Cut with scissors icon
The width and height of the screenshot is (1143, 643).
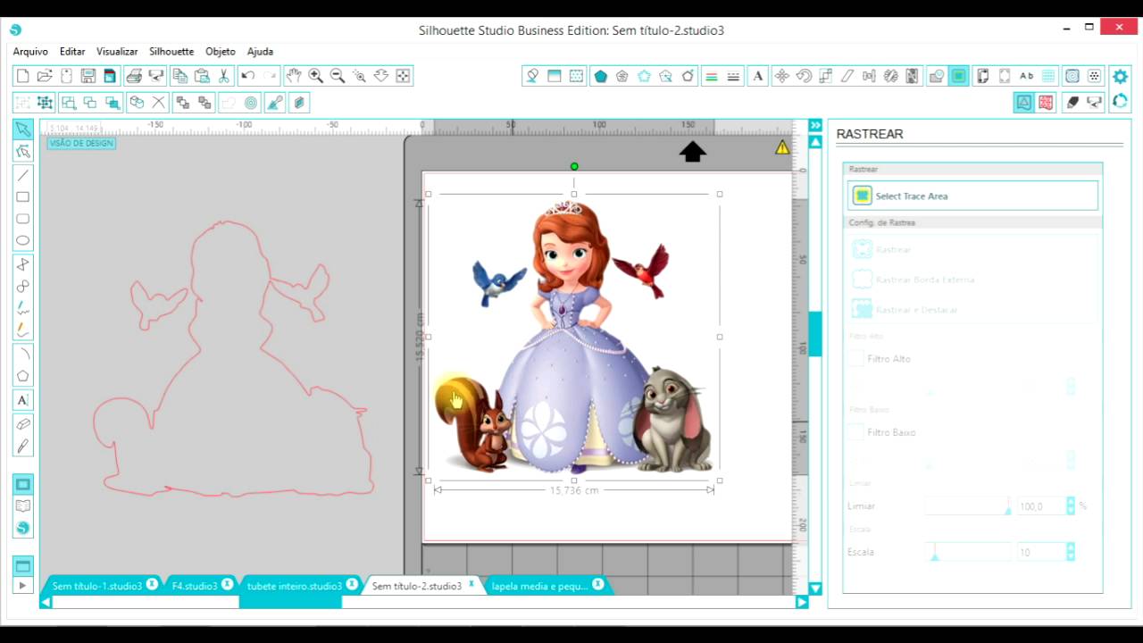coord(224,76)
